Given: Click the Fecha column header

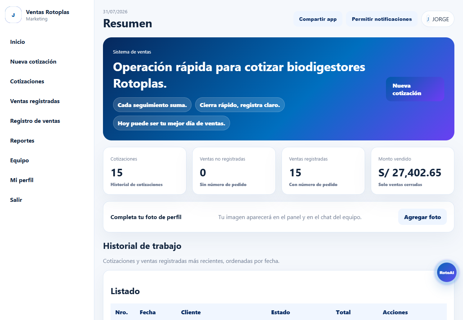Looking at the screenshot, I should point(148,312).
